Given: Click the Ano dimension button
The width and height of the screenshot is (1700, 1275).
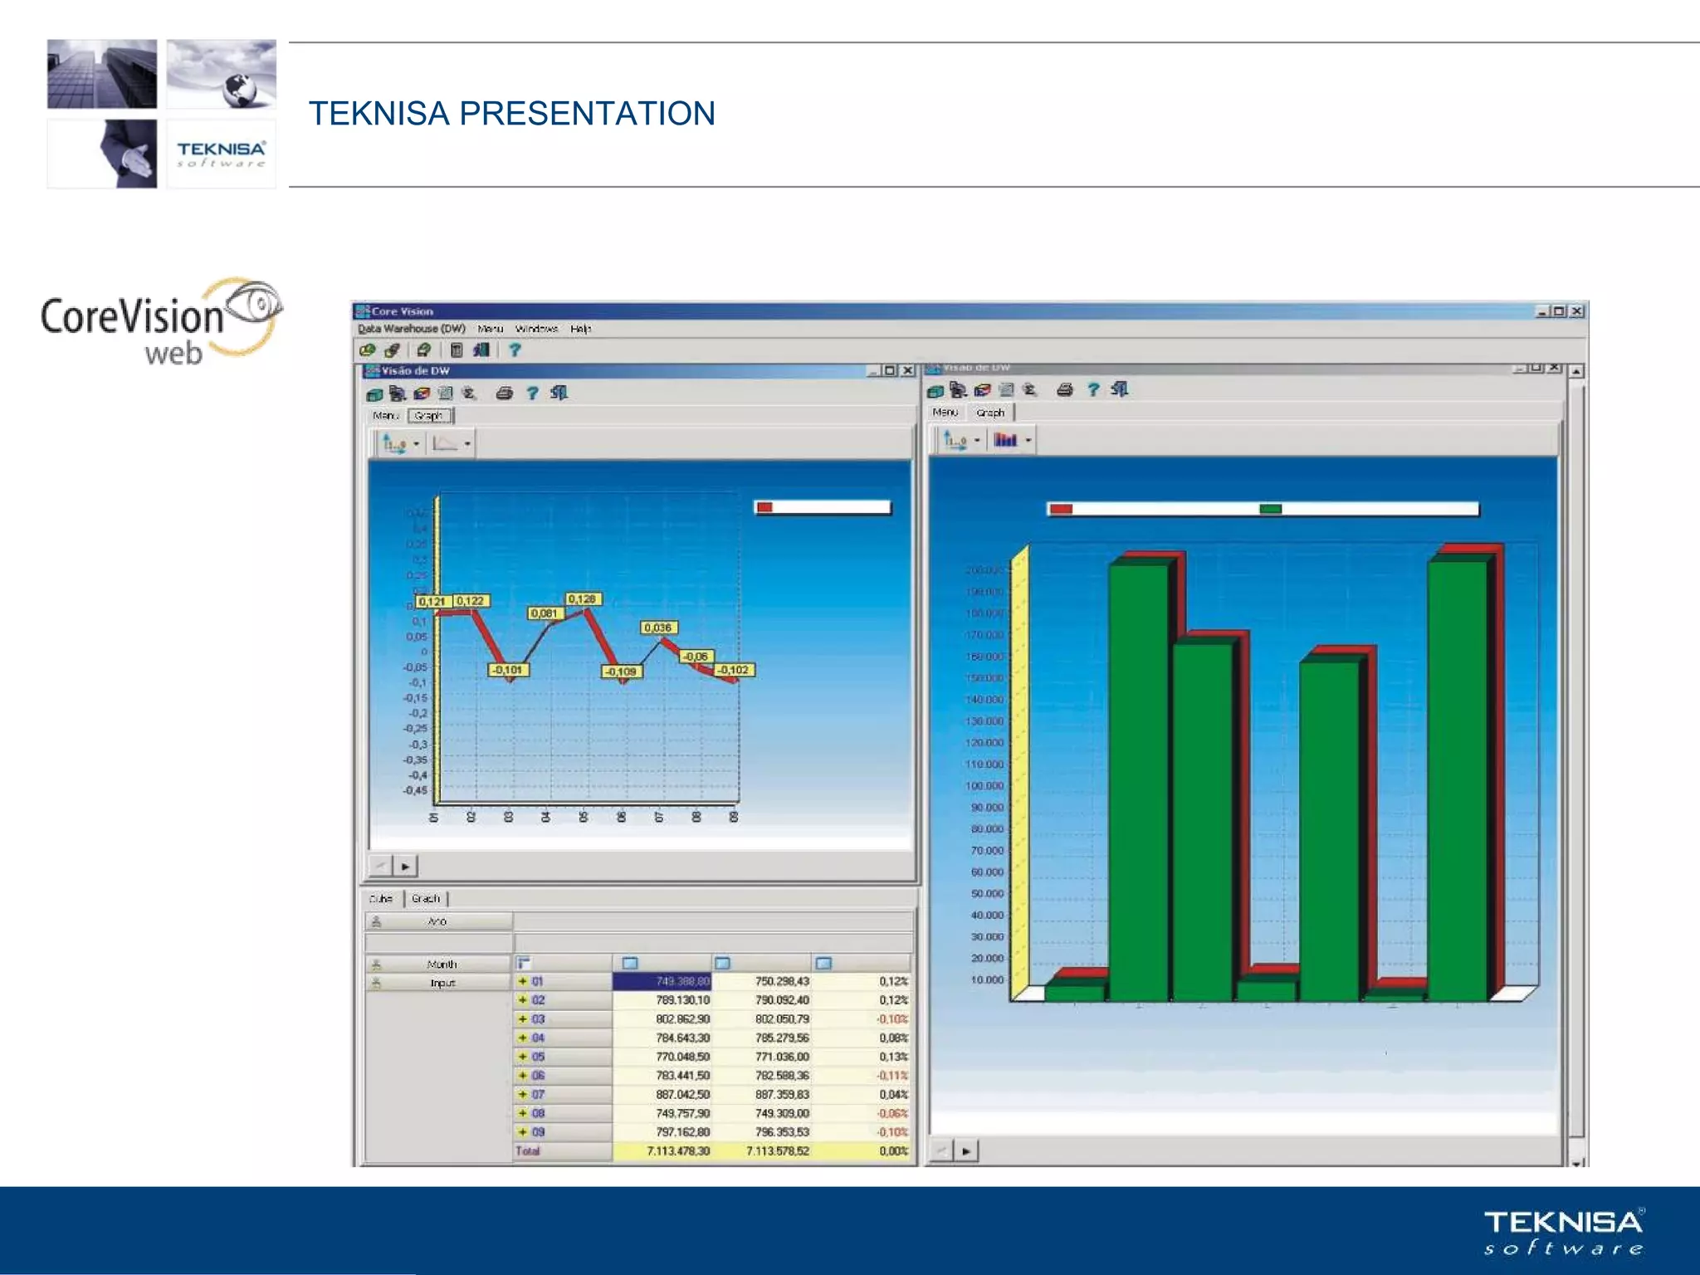Looking at the screenshot, I should [x=438, y=921].
